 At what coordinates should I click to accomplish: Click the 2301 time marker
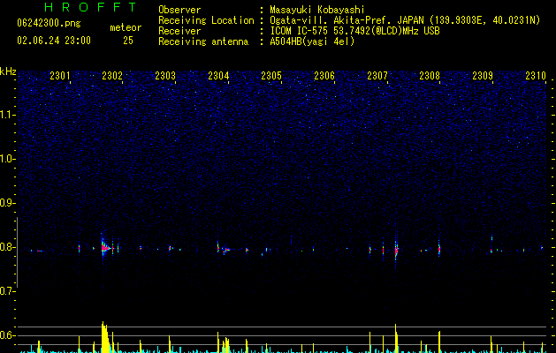tap(60, 75)
